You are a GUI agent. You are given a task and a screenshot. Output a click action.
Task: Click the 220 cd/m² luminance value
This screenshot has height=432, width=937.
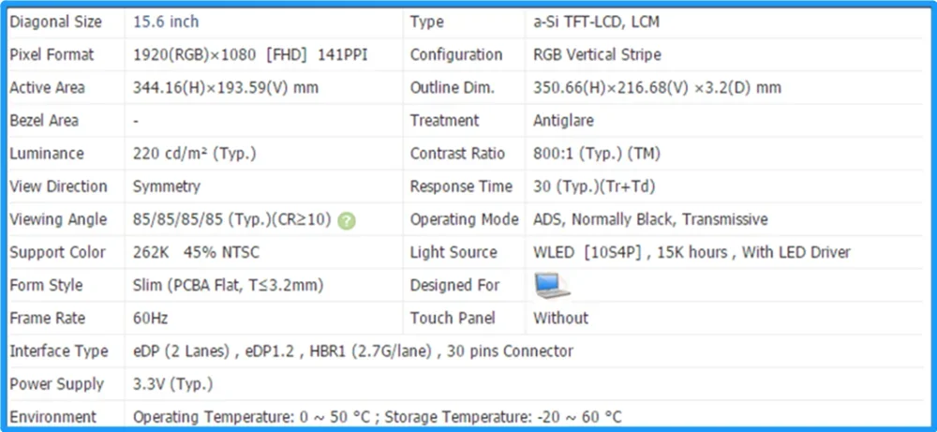coord(194,154)
